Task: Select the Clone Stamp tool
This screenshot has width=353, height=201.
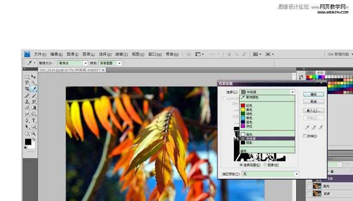Action: click(x=27, y=102)
